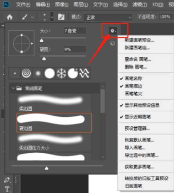Choose 获取更多画笔 menu item
174x193 pixels.
(x=139, y=167)
